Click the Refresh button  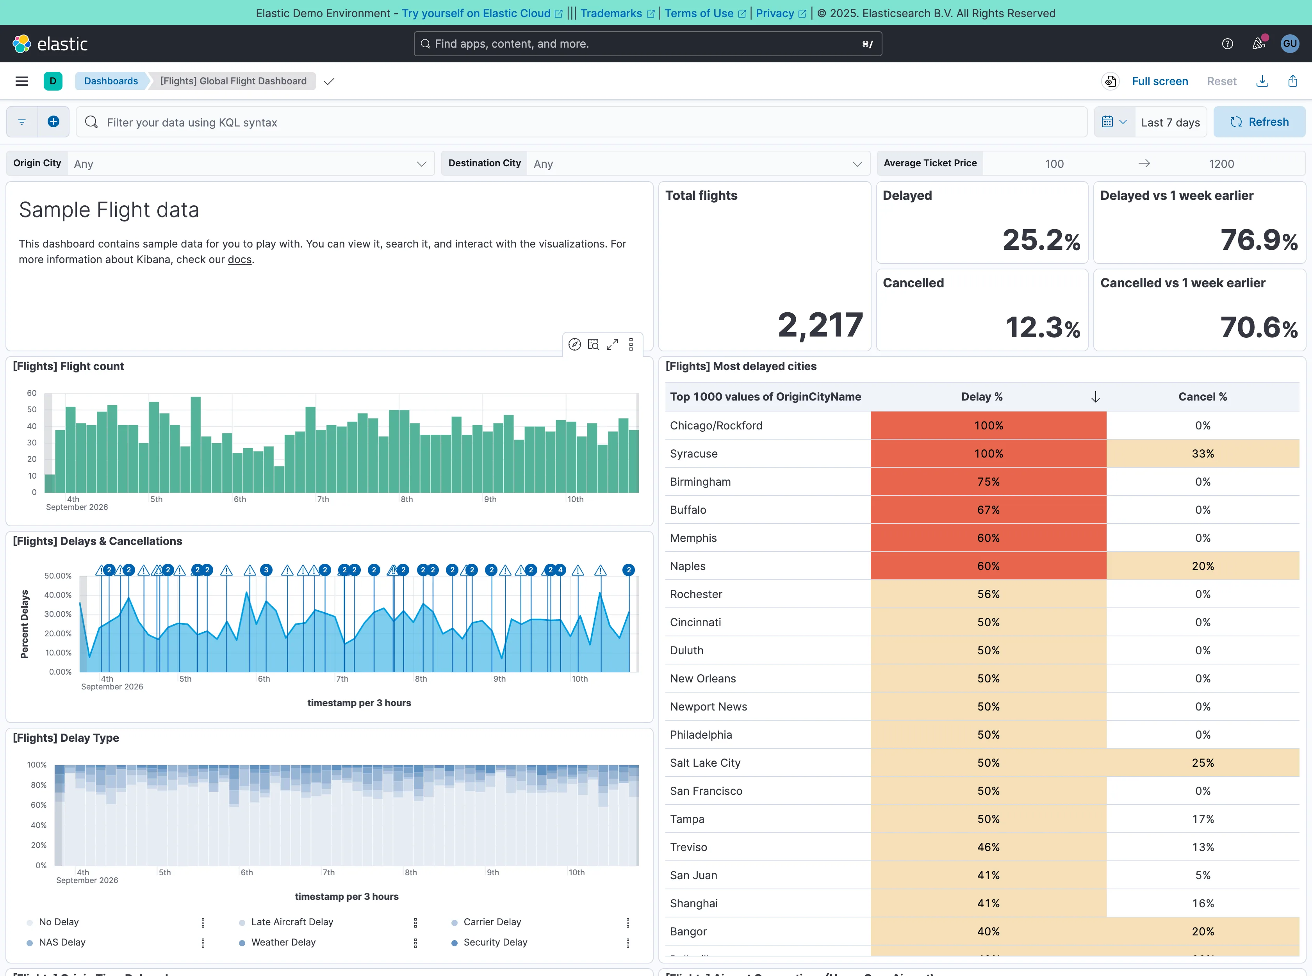pos(1259,122)
